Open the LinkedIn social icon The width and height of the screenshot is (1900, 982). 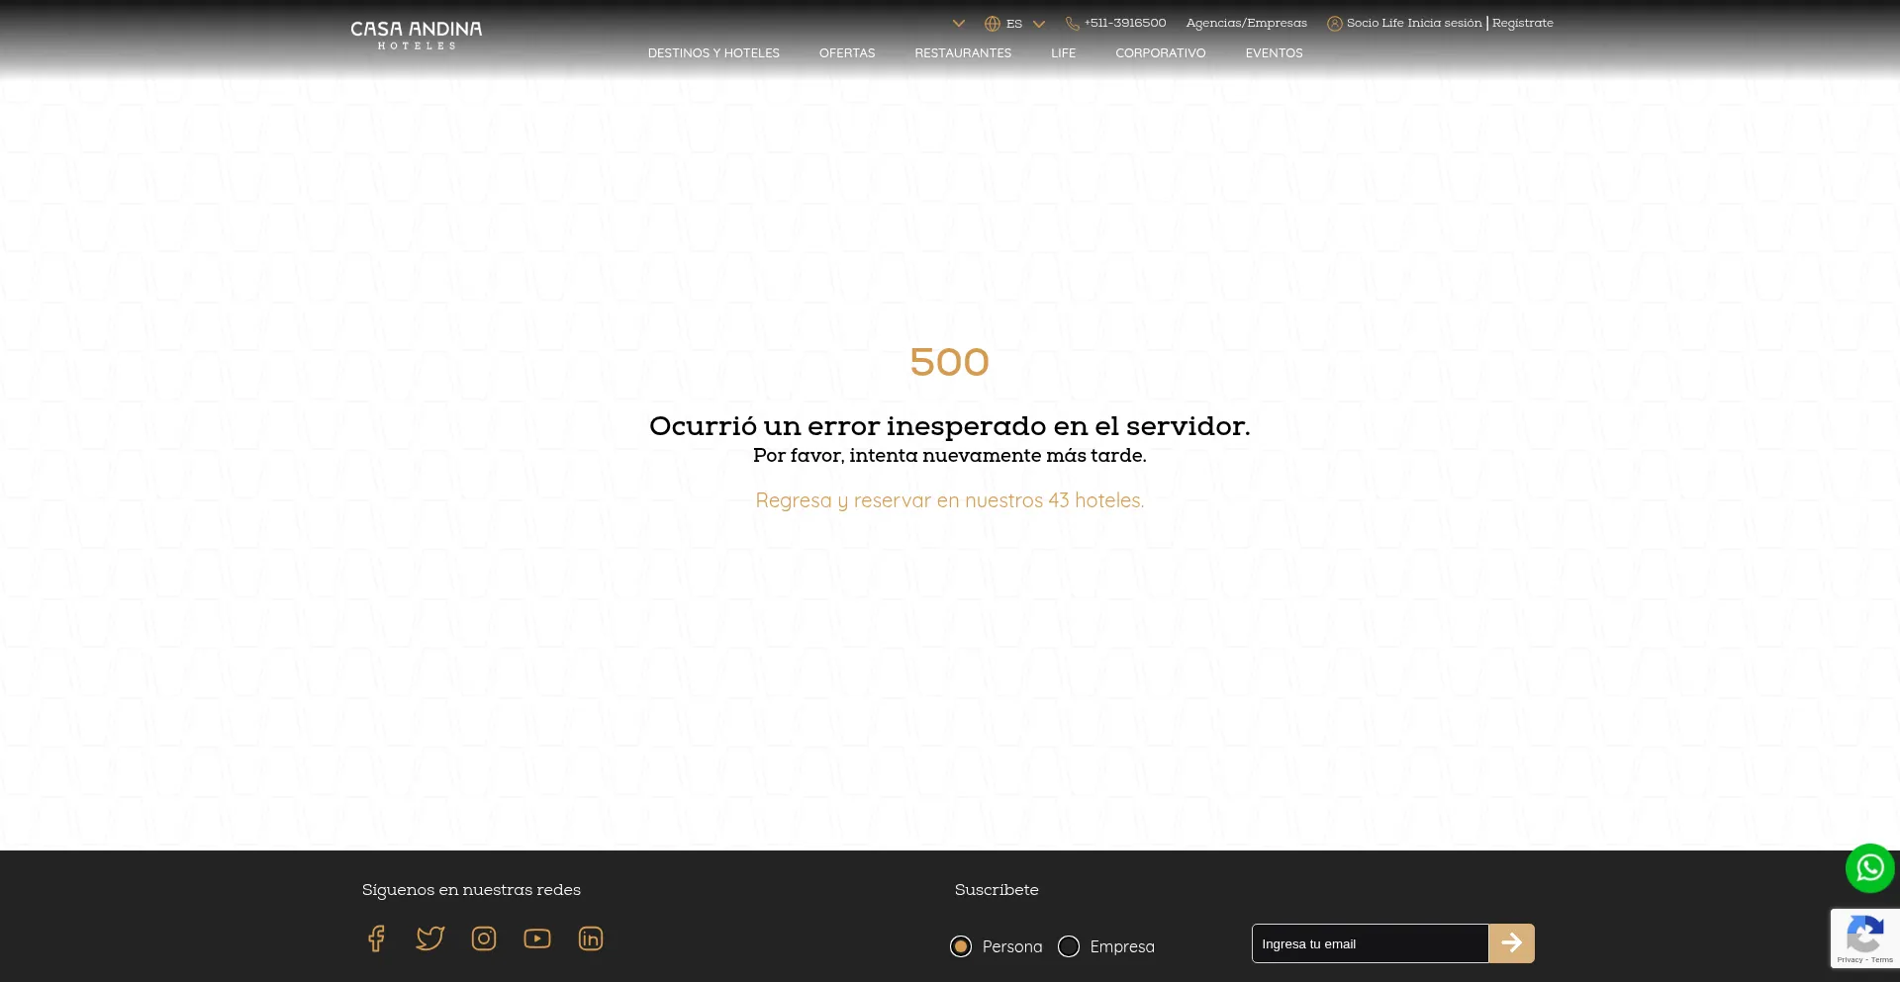591,938
